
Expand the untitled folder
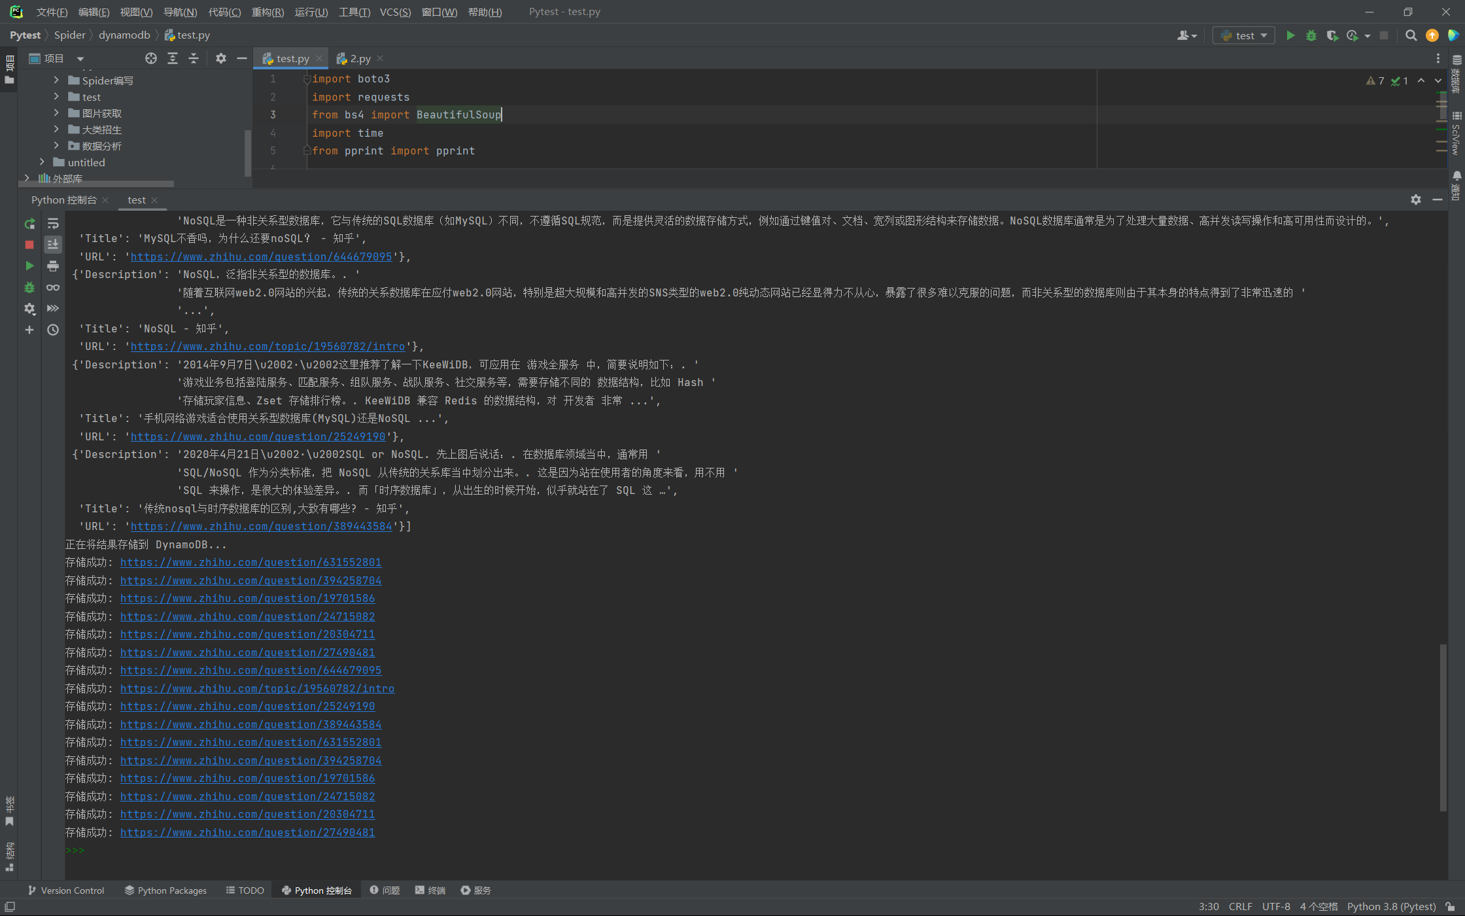(x=42, y=162)
